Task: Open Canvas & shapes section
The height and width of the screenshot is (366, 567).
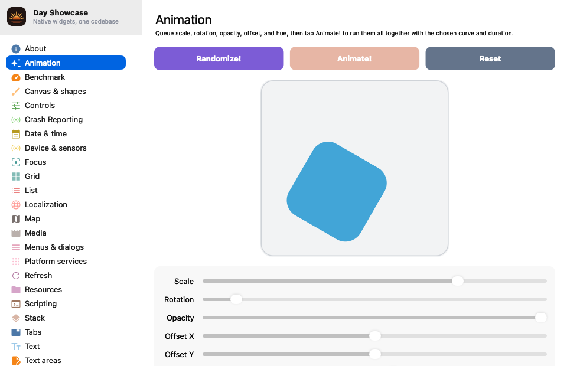Action: click(x=66, y=91)
